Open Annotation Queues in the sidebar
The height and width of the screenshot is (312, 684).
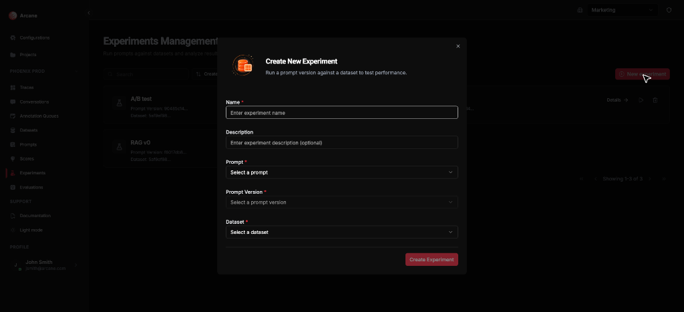coord(39,116)
